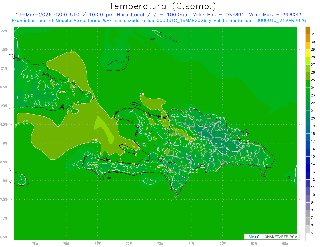Image resolution: width=320 pixels, height=247 pixels.
Task: Click the 68W longitude axis label
Action: tap(285, 243)
